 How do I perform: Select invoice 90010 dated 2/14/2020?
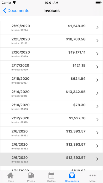tap(51, 94)
